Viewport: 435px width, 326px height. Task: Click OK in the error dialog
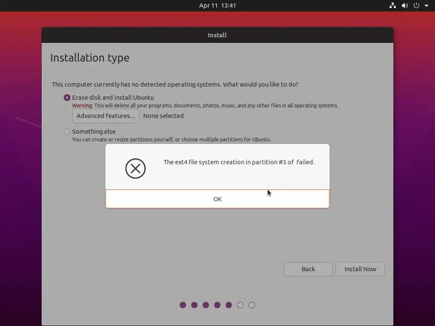(217, 199)
